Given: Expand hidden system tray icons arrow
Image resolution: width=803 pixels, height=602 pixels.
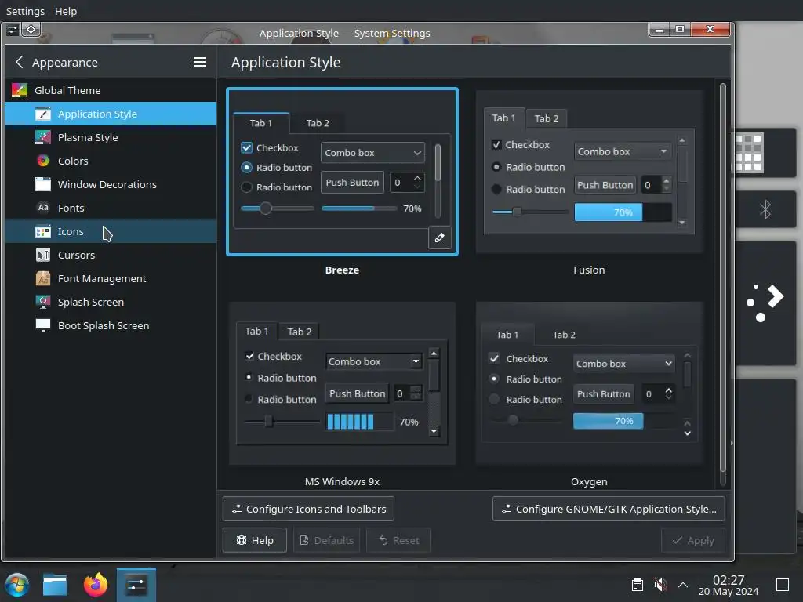Looking at the screenshot, I should tap(683, 585).
